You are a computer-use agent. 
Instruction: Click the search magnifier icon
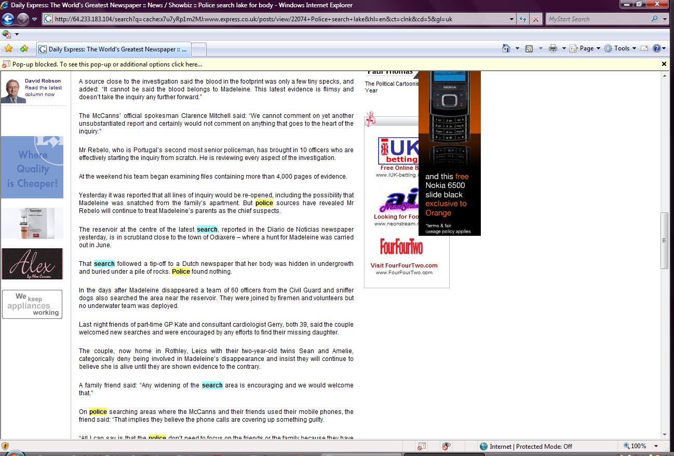[654, 19]
